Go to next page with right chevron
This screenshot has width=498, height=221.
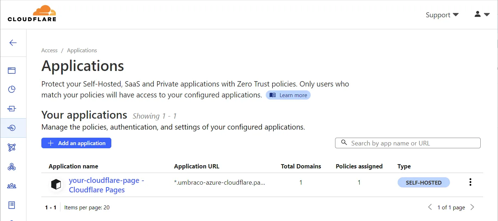[x=472, y=207]
